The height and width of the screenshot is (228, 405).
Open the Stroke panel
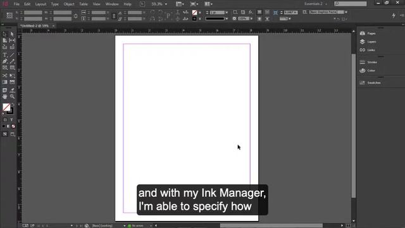pyautogui.click(x=372, y=62)
